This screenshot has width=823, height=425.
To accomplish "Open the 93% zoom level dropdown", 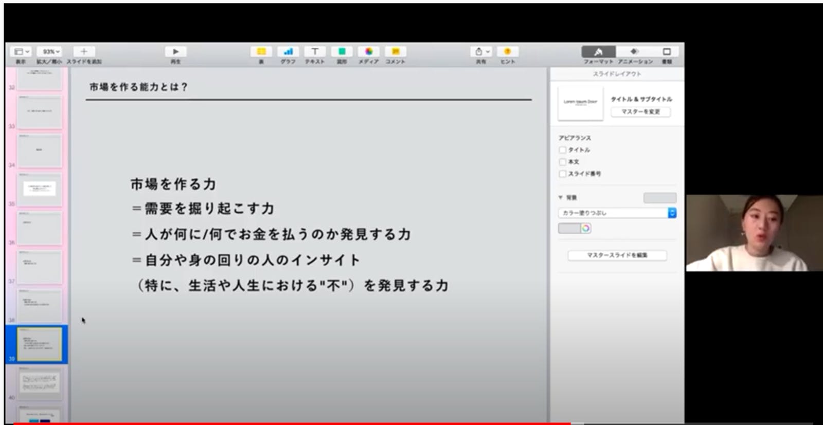I will [51, 51].
